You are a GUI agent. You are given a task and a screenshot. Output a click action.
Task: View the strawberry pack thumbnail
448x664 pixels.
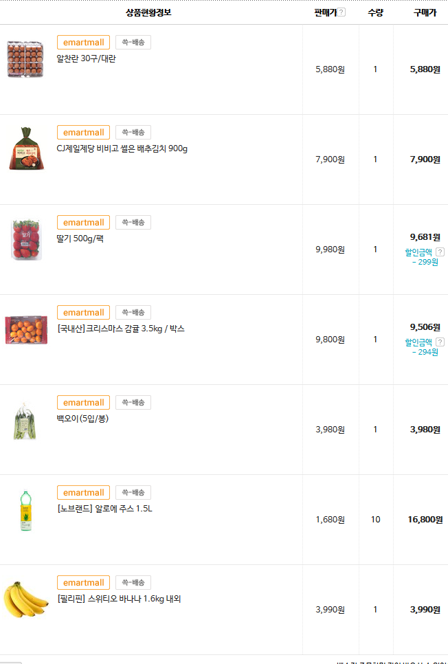[x=25, y=239]
